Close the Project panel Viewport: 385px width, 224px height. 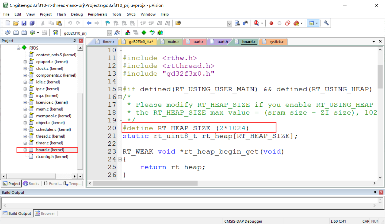(x=81, y=41)
